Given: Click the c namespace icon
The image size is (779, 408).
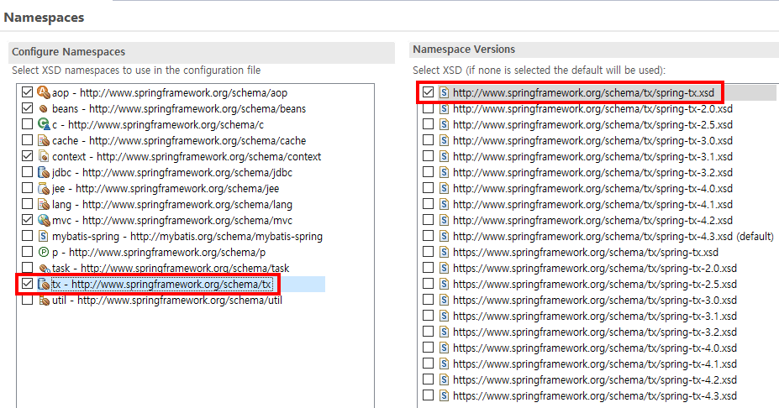Looking at the screenshot, I should tap(44, 124).
